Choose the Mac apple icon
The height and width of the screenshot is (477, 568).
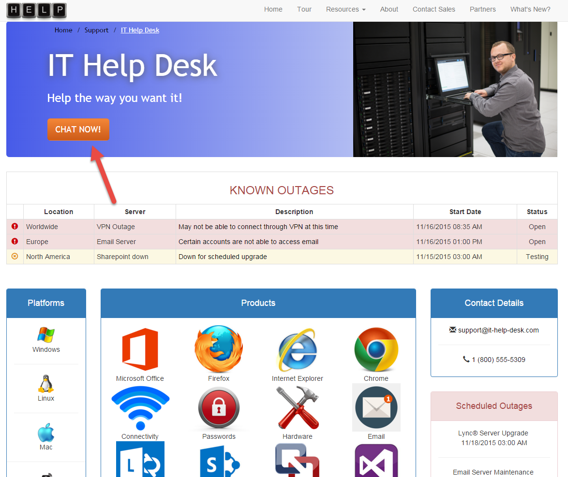pos(46,433)
